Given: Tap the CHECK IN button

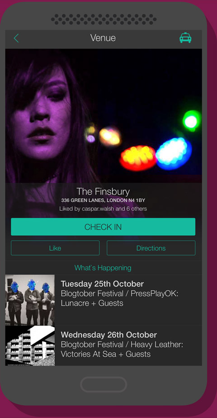Looking at the screenshot, I should pyautogui.click(x=103, y=227).
